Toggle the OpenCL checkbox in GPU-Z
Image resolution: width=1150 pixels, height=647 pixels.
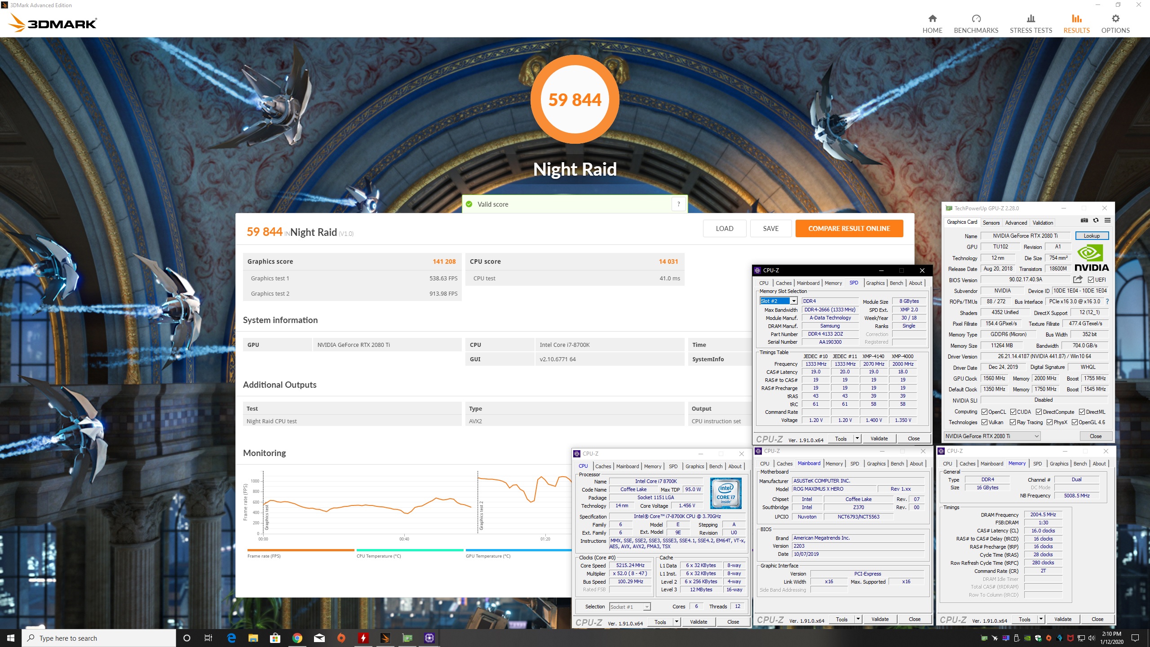coord(984,412)
